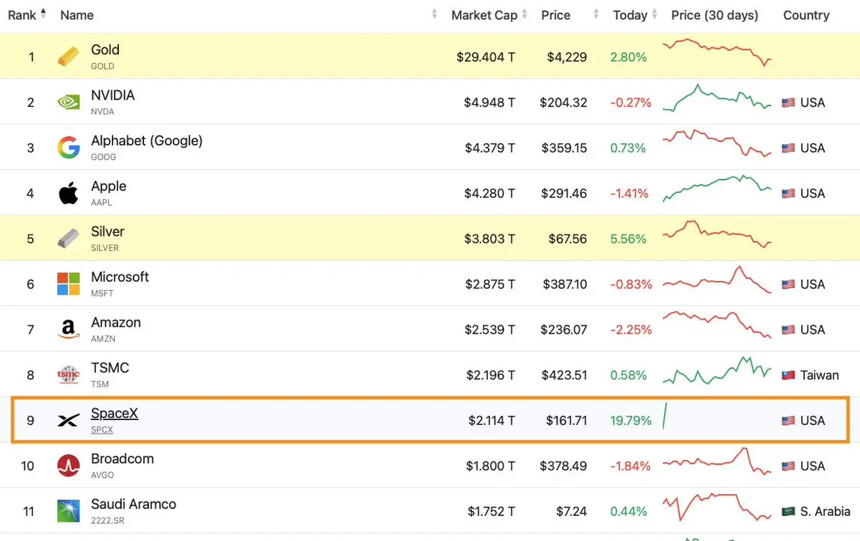Click market cap value $4.948 T
The height and width of the screenshot is (541, 860).
(489, 102)
